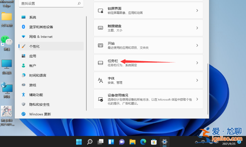
Task: Expand the 字体 settings chevron
Action: tap(197, 80)
